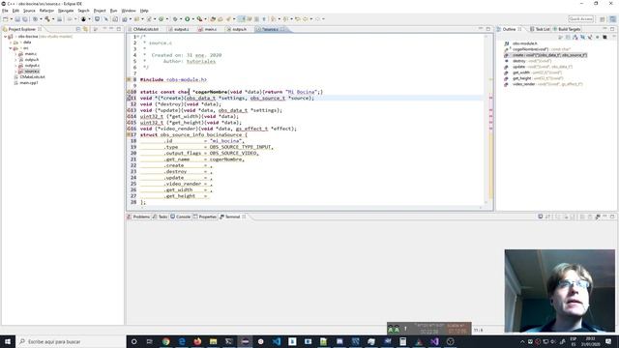
Task: Select cogerNombre function in the Outline
Action: point(542,49)
